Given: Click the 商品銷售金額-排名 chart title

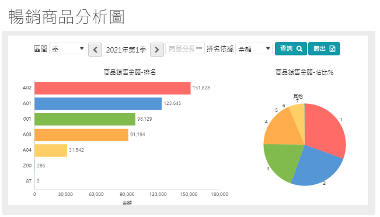Looking at the screenshot, I should click(x=130, y=72).
